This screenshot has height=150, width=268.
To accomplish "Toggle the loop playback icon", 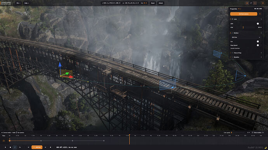I will (x=15, y=147).
